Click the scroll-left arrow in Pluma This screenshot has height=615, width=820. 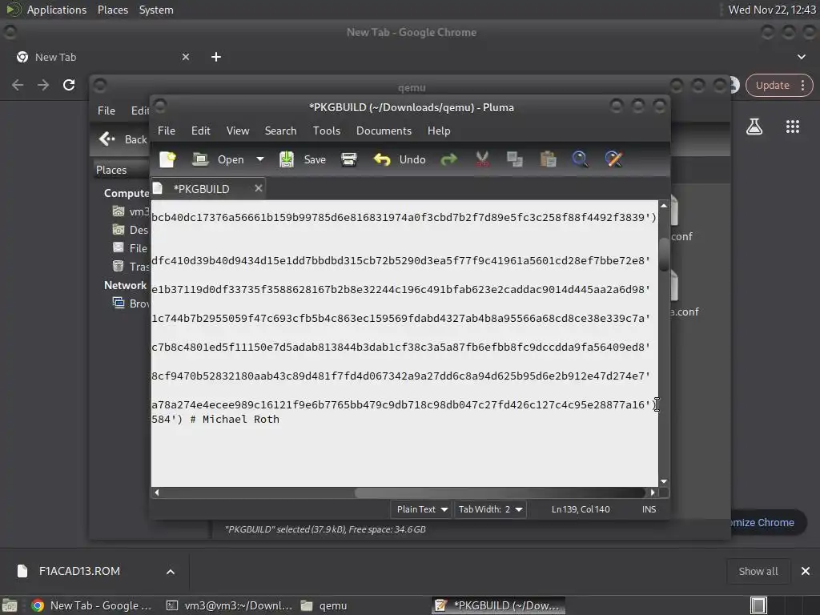pyautogui.click(x=156, y=492)
